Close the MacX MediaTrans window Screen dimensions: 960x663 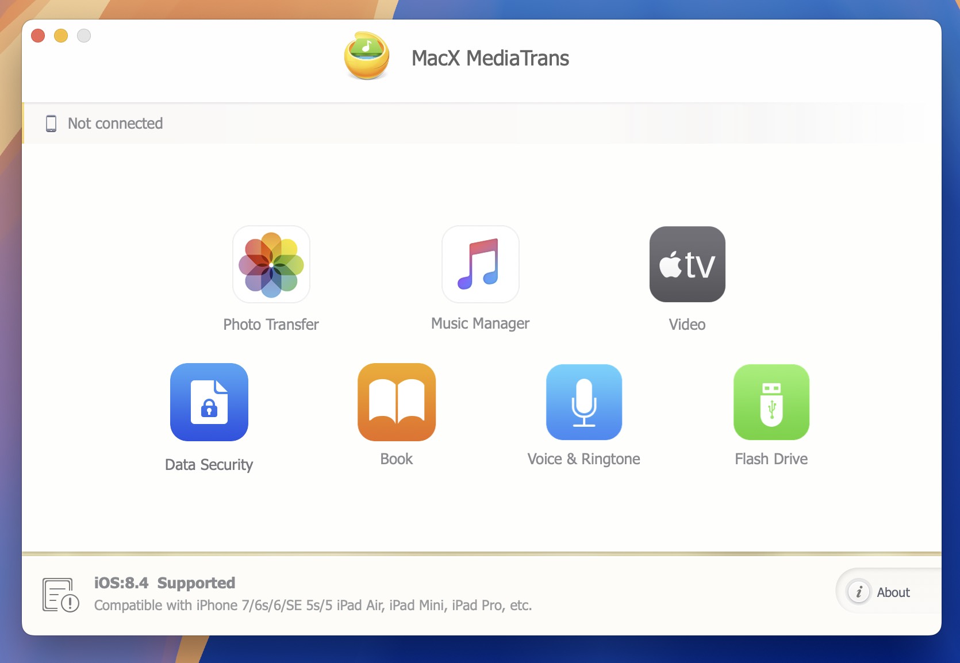click(x=38, y=36)
